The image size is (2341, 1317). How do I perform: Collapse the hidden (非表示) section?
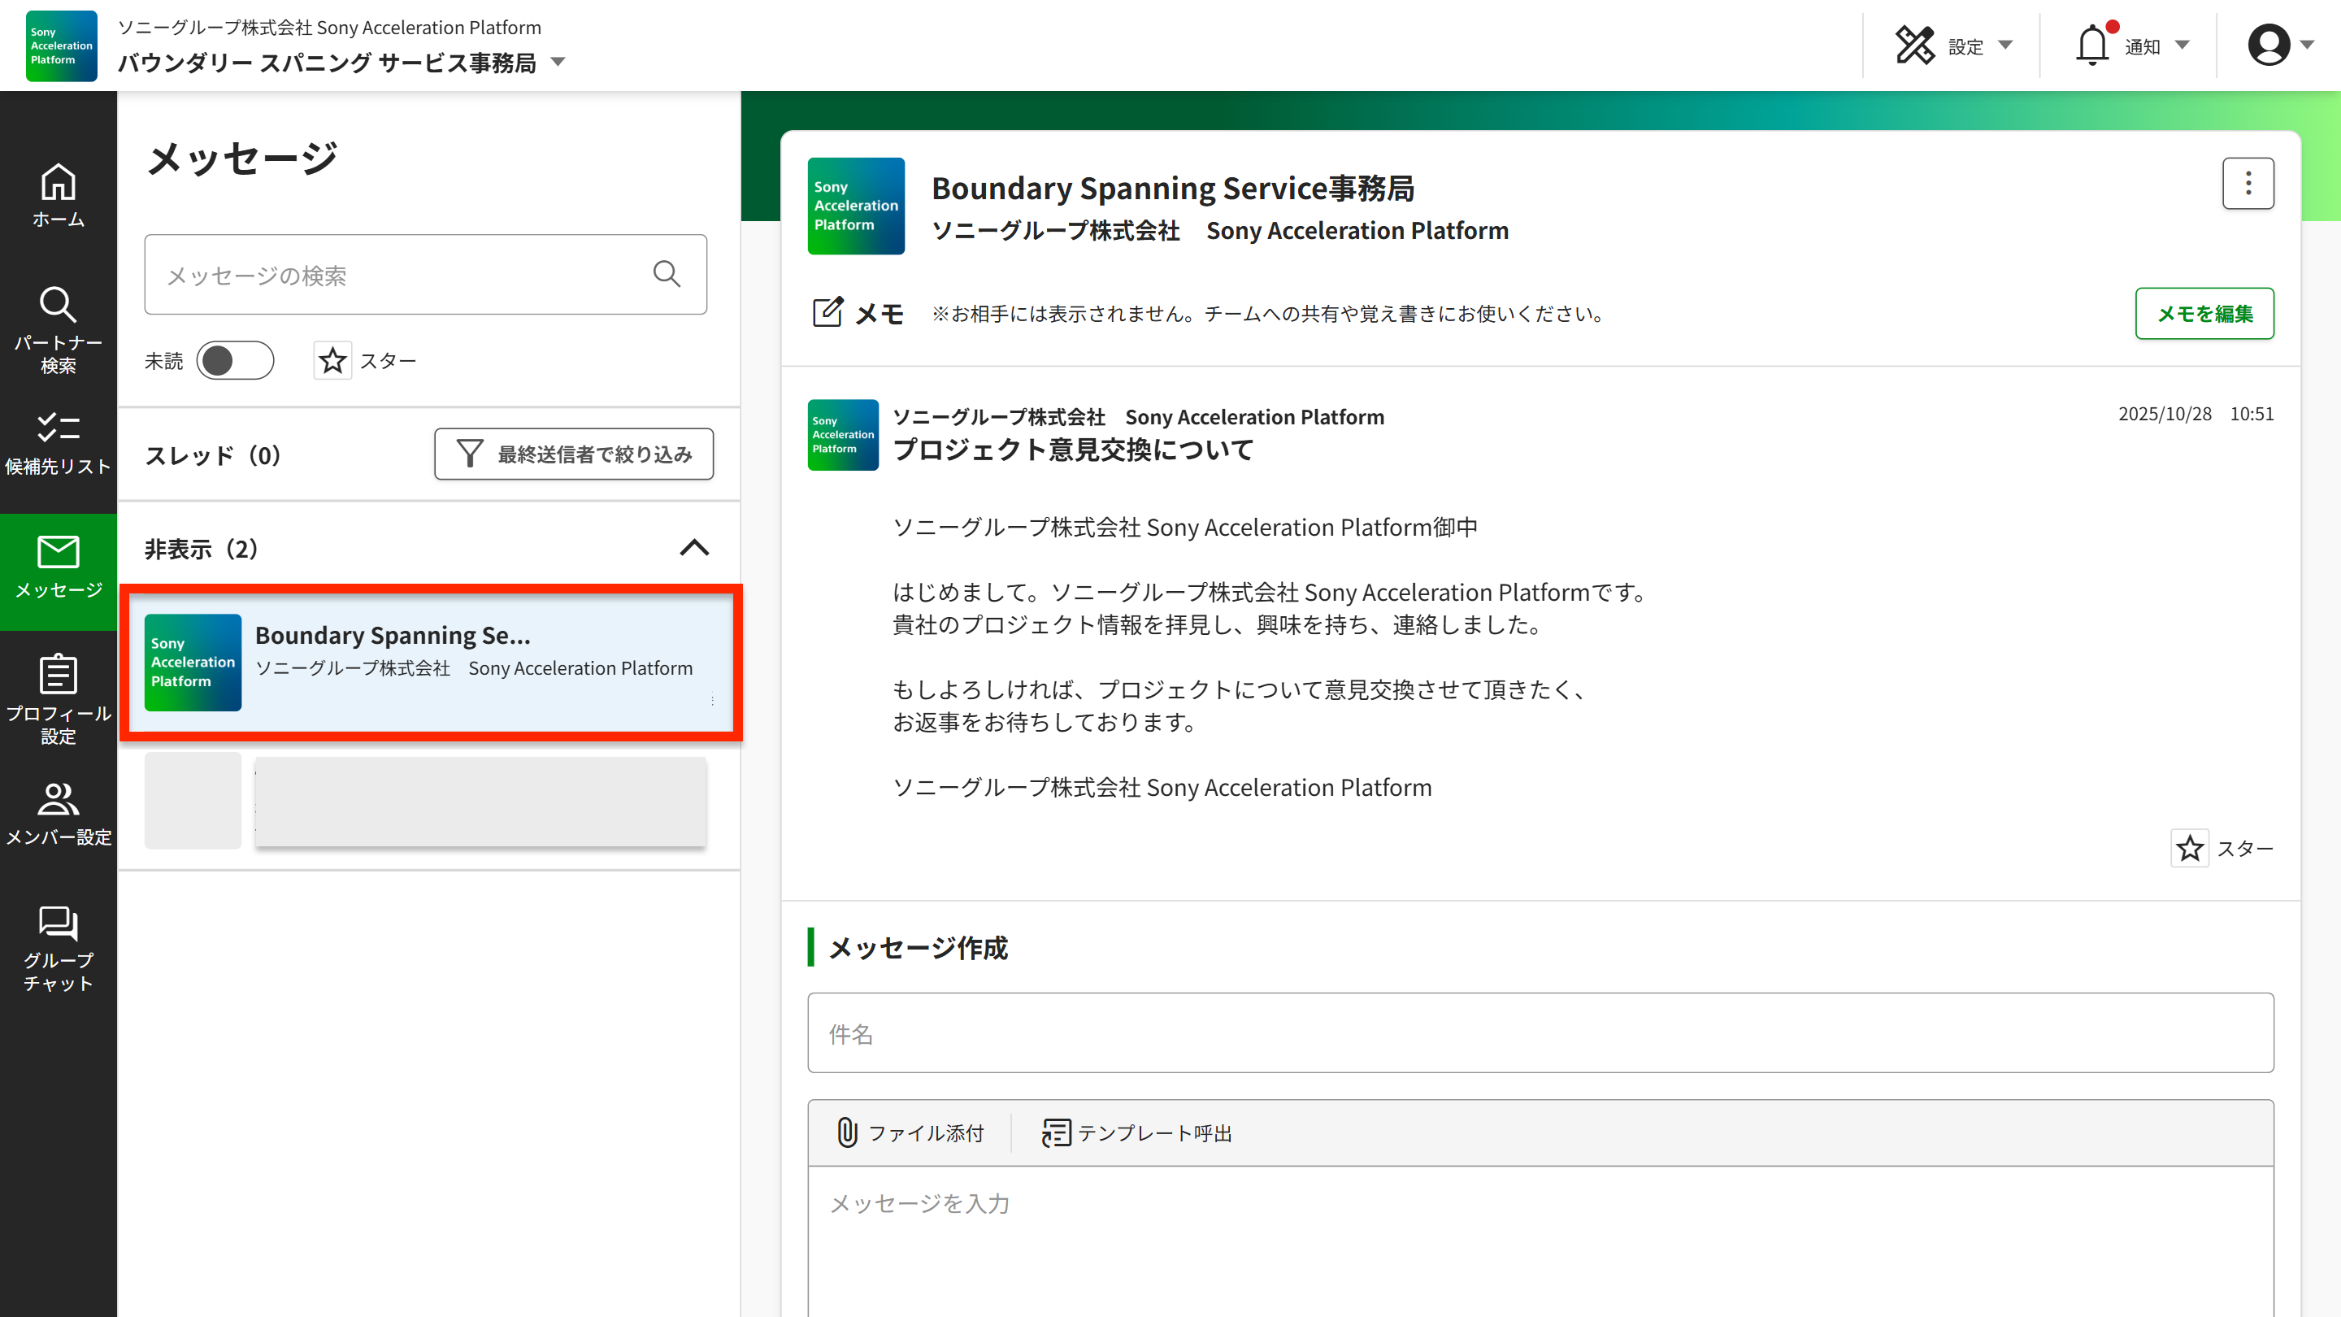(694, 548)
